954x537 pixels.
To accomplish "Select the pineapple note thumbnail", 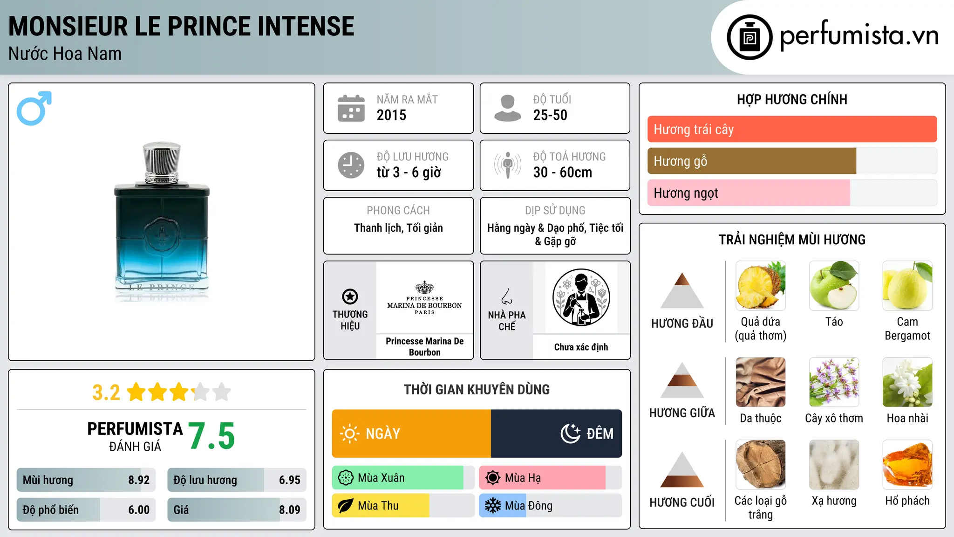I will click(x=760, y=286).
